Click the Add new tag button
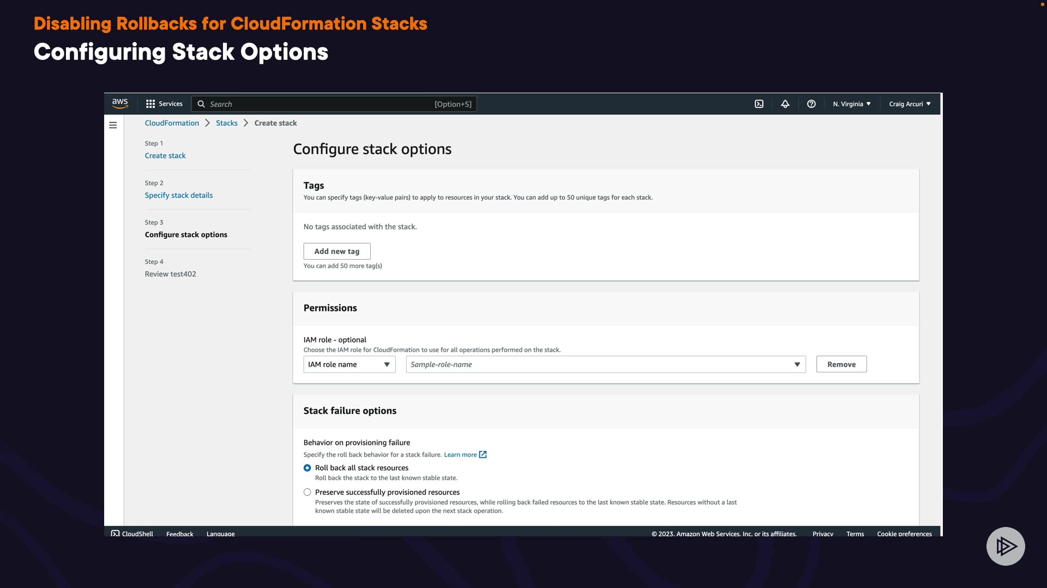 tap(336, 251)
